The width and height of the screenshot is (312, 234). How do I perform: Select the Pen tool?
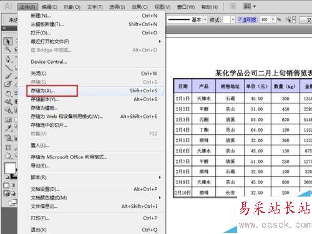8,59
